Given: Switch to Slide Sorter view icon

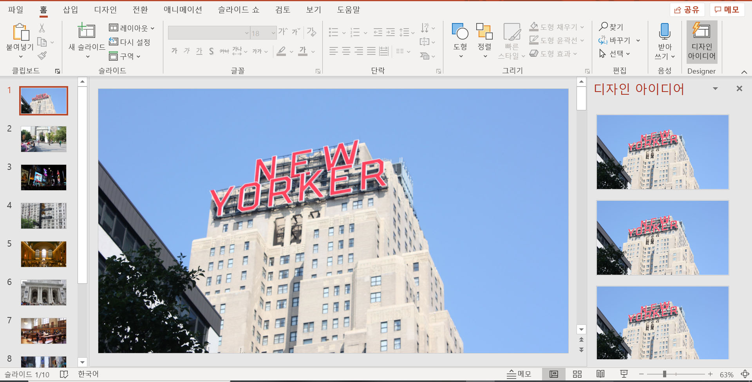Looking at the screenshot, I should tap(577, 374).
